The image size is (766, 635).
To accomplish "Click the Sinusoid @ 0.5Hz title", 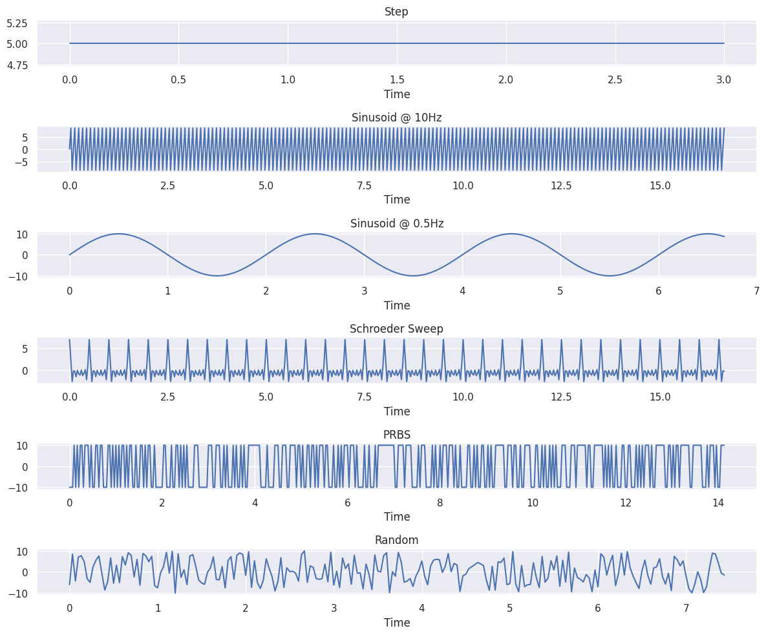I will pyautogui.click(x=396, y=223).
